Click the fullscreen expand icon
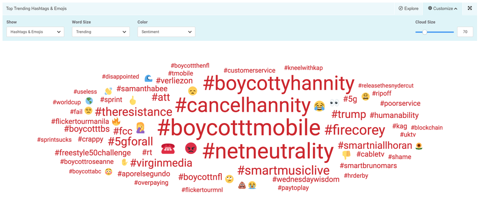This screenshot has height=205, width=479. coord(470,8)
